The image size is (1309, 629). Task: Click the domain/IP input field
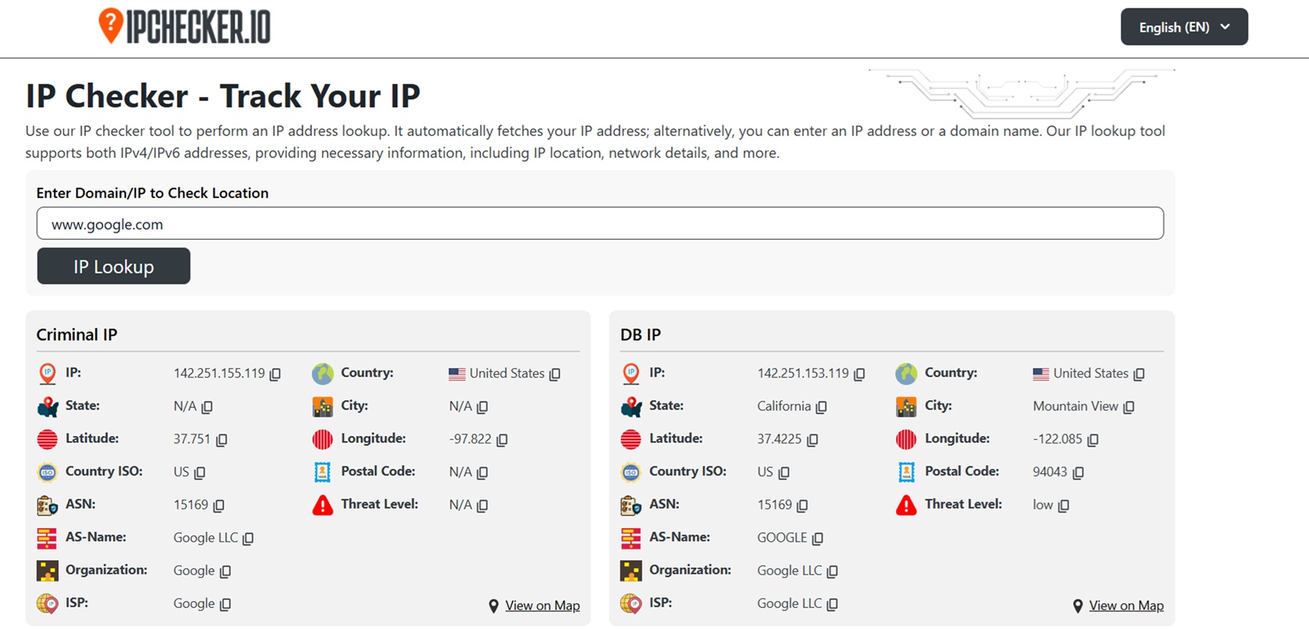click(x=600, y=224)
